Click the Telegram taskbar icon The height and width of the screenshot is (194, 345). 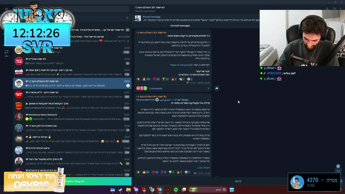pos(160,190)
